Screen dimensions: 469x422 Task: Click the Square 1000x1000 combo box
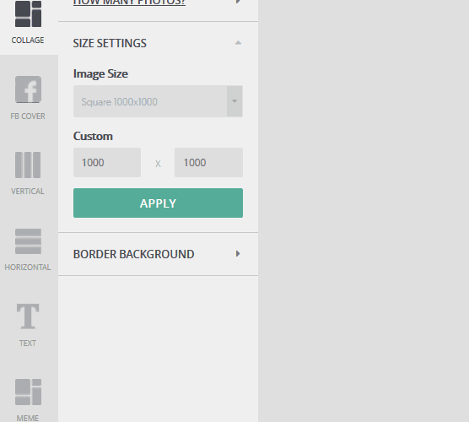[158, 101]
